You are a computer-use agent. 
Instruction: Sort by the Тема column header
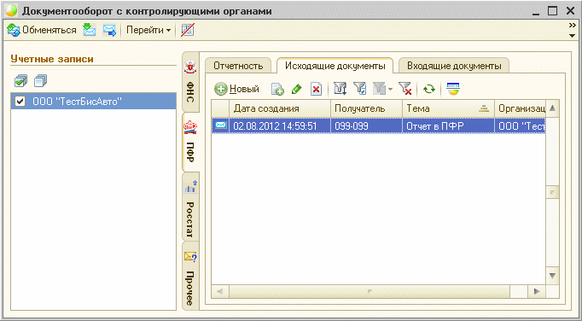[448, 109]
